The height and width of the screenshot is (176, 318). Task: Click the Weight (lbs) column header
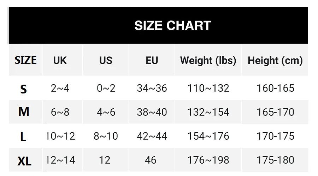point(208,60)
